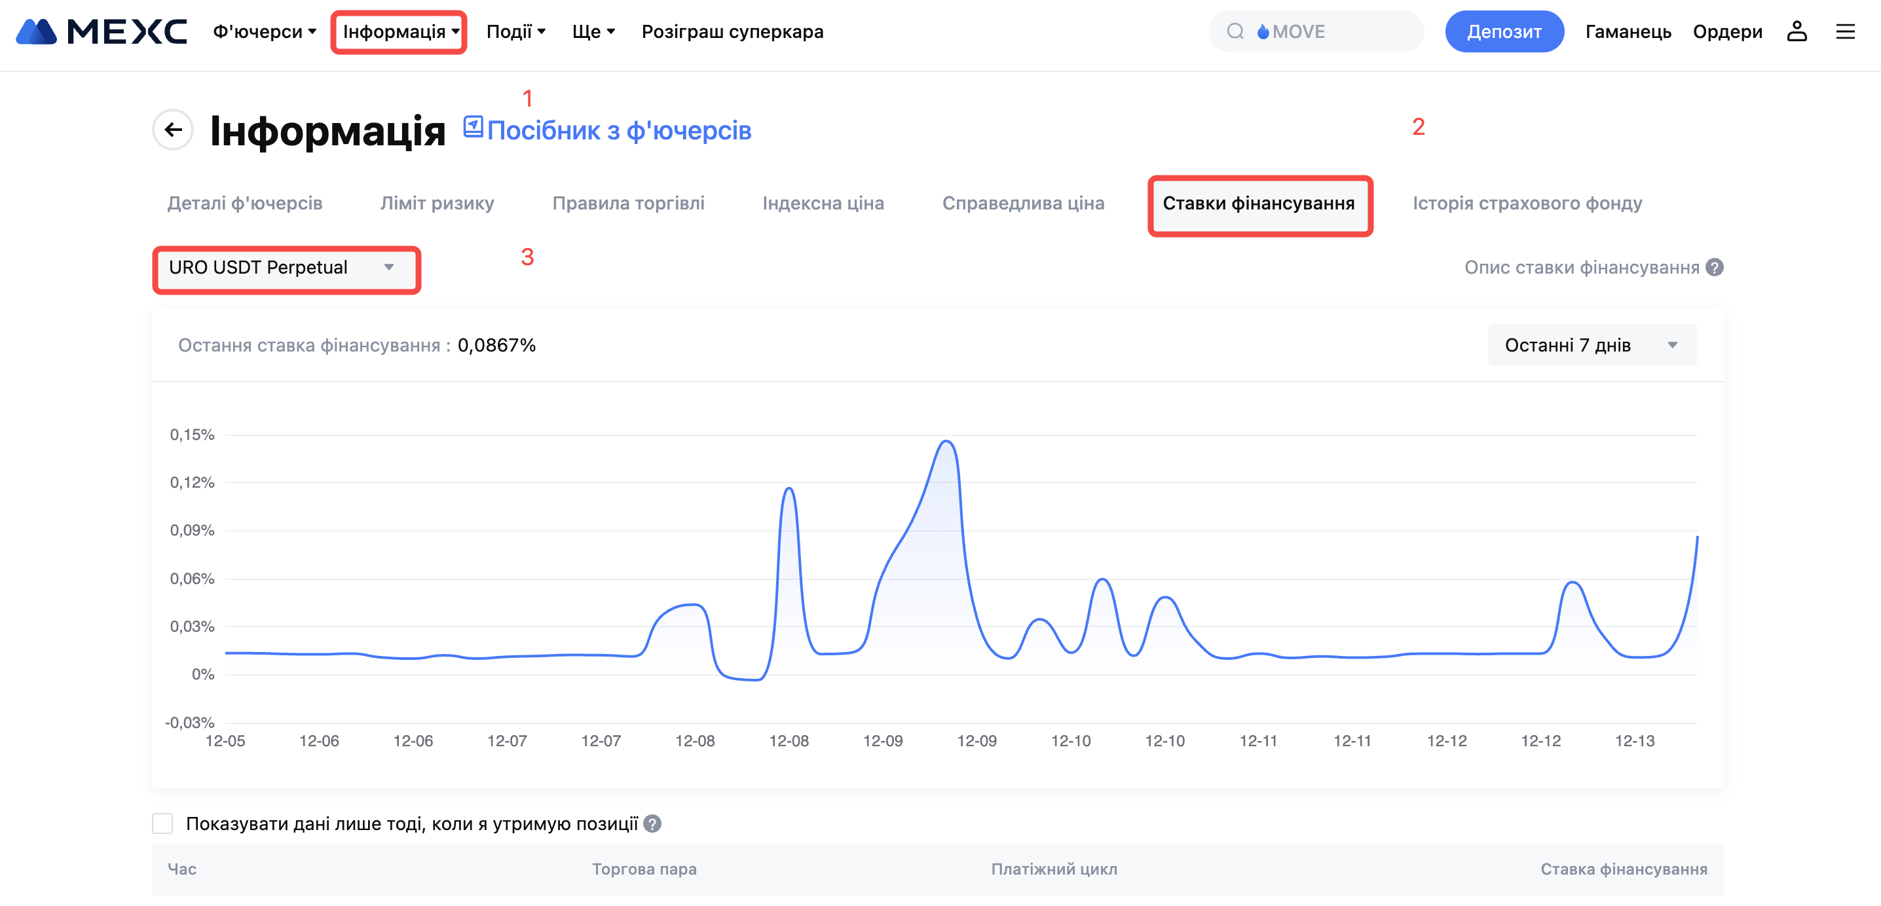This screenshot has height=906, width=1881.
Task: Open the hamburger menu icon
Action: click(x=1845, y=31)
